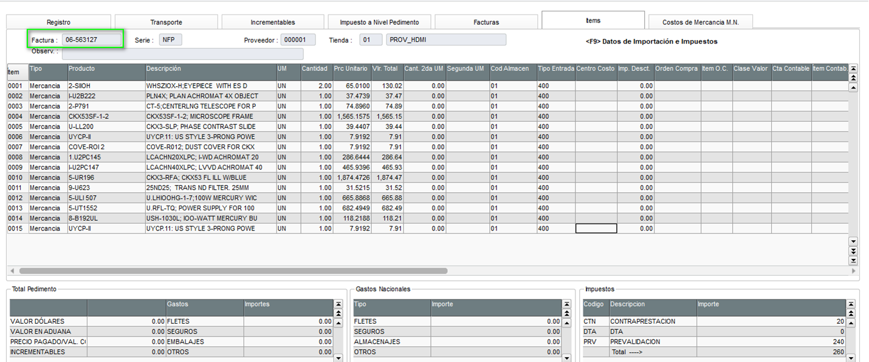Click down arrow in Impuestos scrollbar
The image size is (869, 362).
pos(852,358)
